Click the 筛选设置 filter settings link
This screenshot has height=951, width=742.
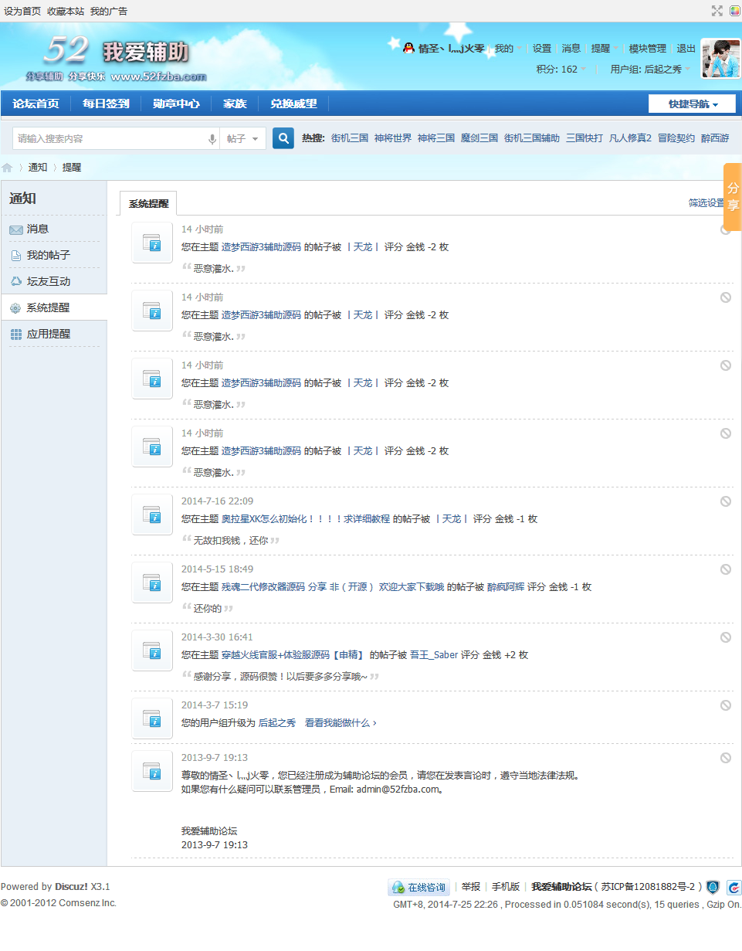706,203
